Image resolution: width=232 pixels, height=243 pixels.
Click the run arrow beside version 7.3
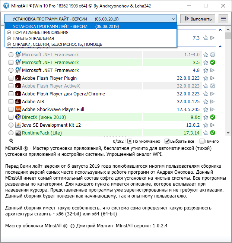[213, 38]
